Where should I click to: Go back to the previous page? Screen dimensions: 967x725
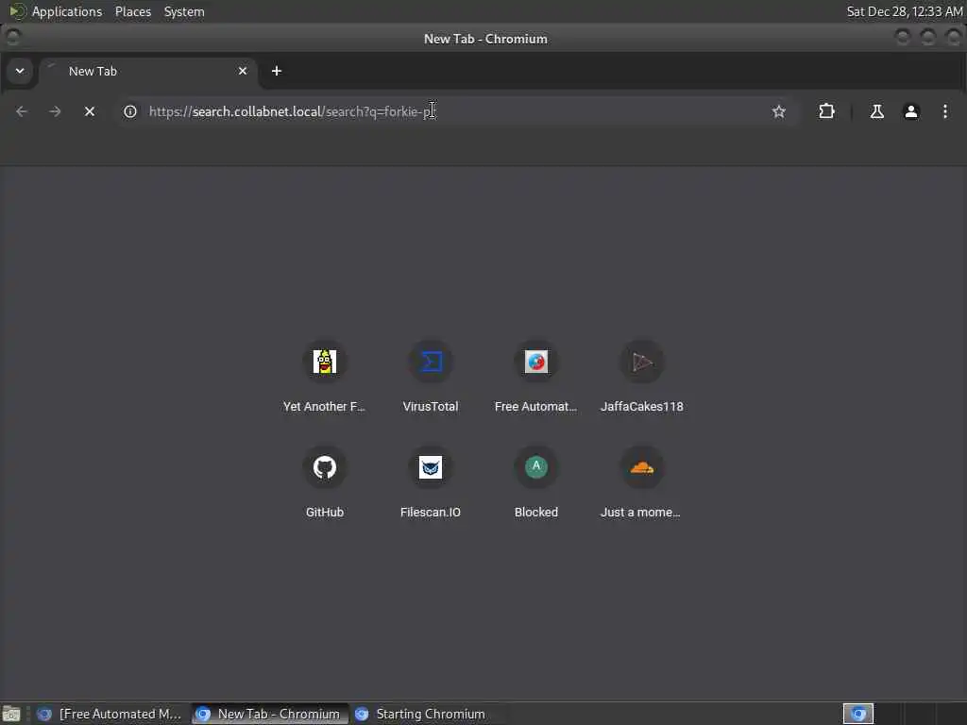(22, 111)
